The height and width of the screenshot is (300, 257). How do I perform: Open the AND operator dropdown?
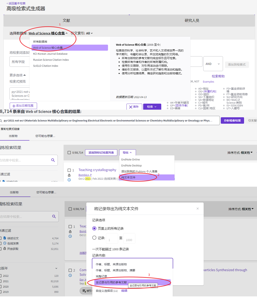point(213,64)
